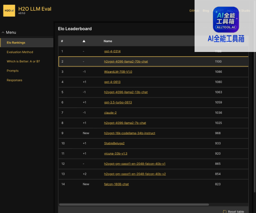The height and width of the screenshot is (213, 256).
Task: Click the Reset table button
Action: click(233, 211)
